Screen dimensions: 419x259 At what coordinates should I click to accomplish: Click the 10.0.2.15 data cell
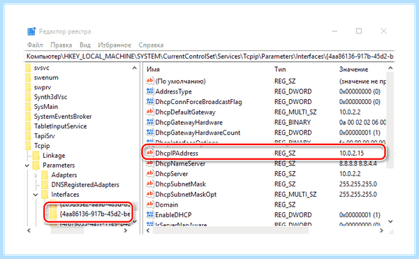(x=352, y=154)
